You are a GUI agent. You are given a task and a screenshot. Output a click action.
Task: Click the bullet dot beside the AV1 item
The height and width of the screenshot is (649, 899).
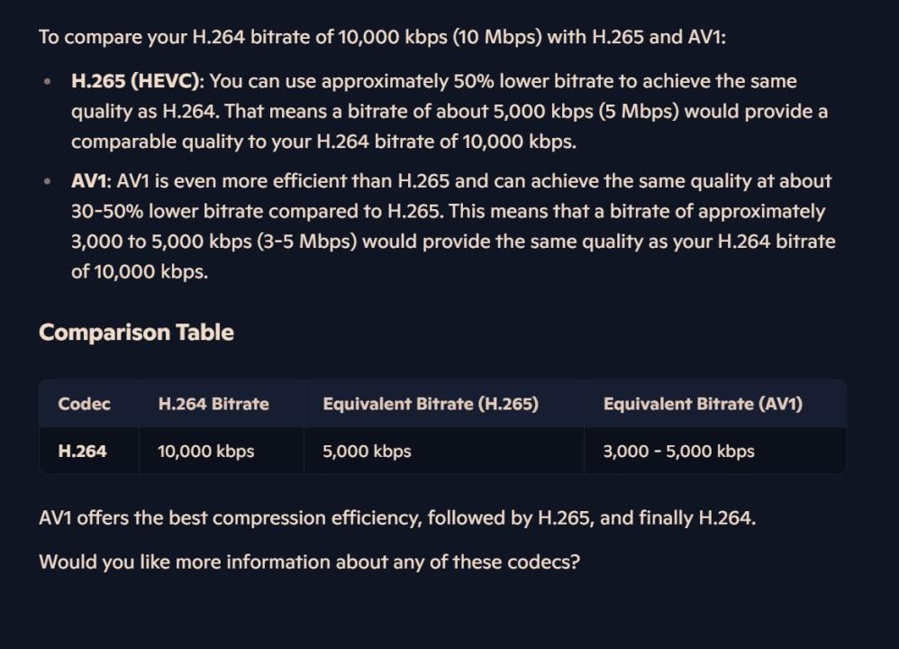(x=47, y=181)
